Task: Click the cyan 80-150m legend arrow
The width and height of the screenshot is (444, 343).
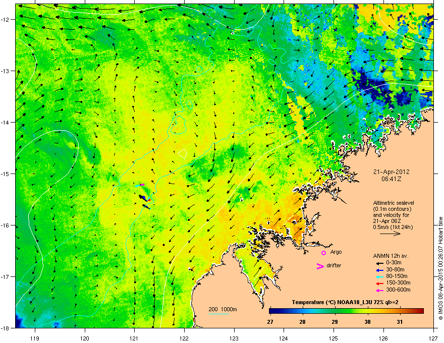Action: pyautogui.click(x=379, y=276)
